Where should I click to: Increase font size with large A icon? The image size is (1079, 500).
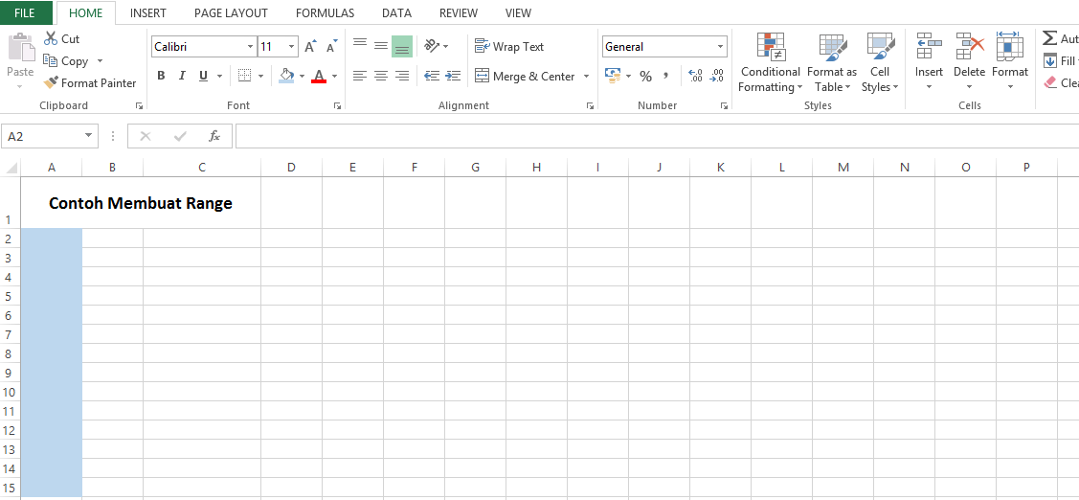(x=310, y=46)
